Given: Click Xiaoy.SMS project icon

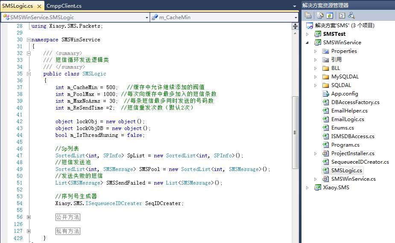Looking at the screenshot, I should (318, 188).
